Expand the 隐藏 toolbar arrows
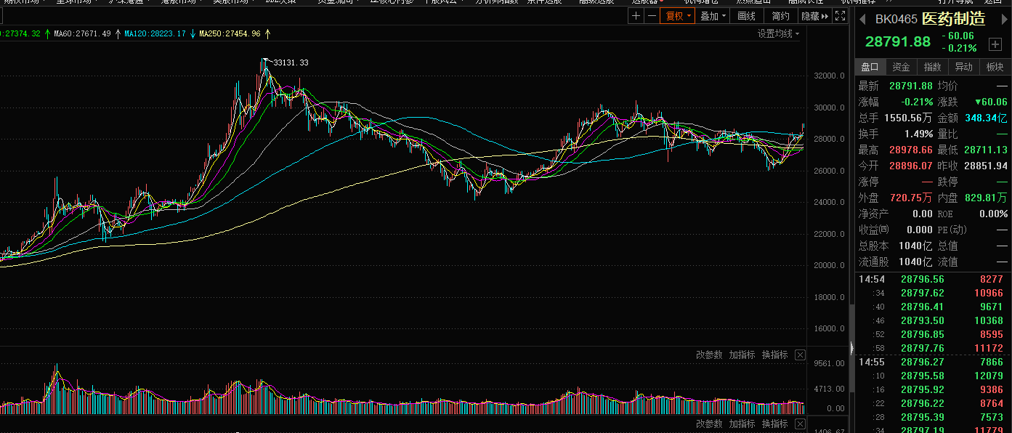1012x433 pixels. point(814,16)
